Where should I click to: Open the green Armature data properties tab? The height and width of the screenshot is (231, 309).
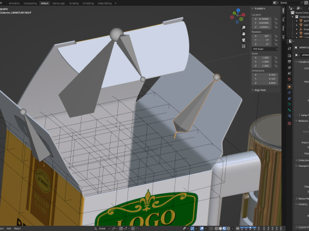290,104
